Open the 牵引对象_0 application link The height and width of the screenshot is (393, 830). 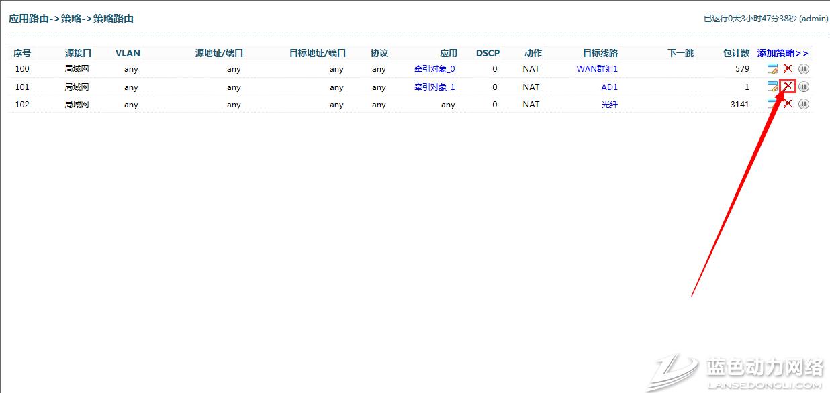(x=434, y=68)
